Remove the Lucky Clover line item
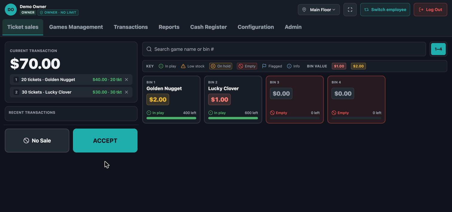The image size is (452, 212). [126, 92]
